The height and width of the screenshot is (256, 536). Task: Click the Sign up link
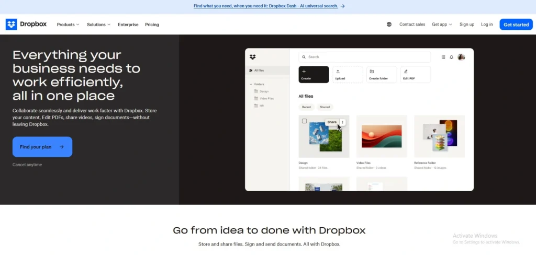coord(466,25)
